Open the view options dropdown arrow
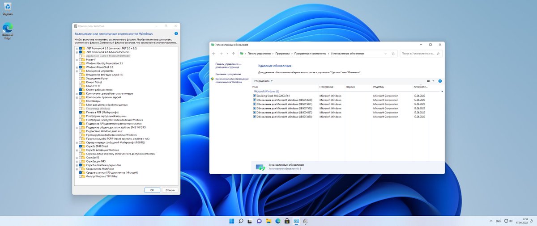The image size is (537, 226). (x=433, y=81)
